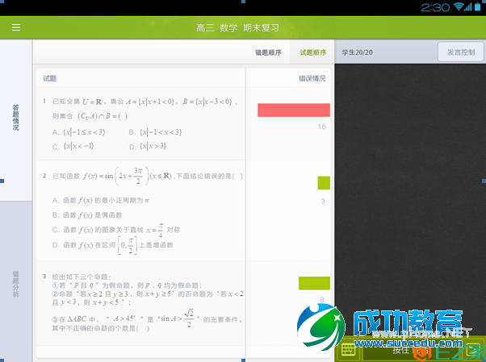Click option C 图象关于直线对称
Screen dimensions: 486x362
pyautogui.click(x=116, y=230)
